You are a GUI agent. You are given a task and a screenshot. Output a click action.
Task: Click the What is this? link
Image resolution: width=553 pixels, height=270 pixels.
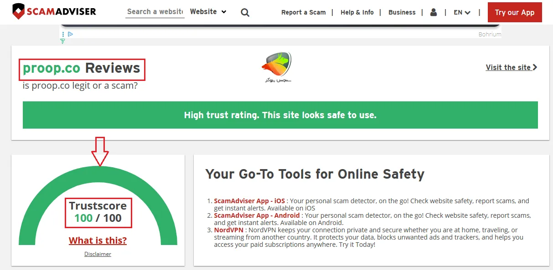coord(98,240)
